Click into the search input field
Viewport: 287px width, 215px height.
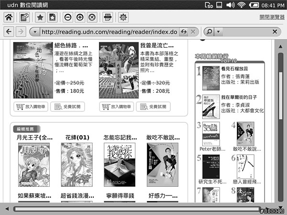(246, 32)
